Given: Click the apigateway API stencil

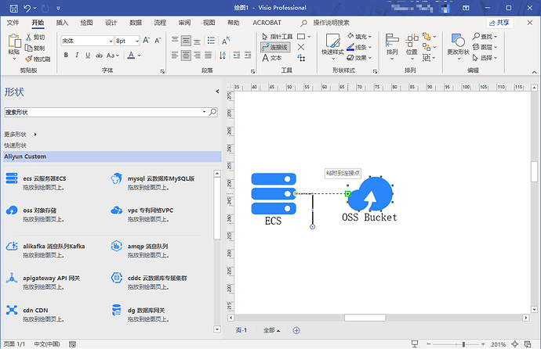Looking at the screenshot, I should coord(43,282).
